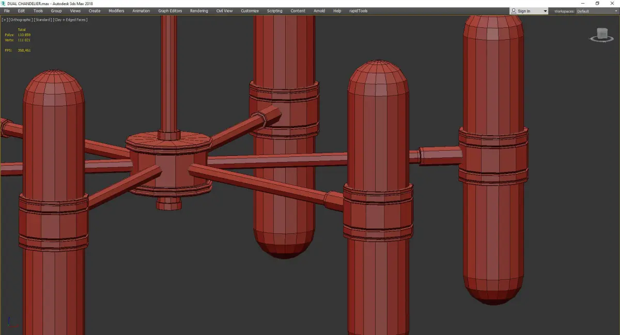Click the 3ds Max application icon in title bar
This screenshot has height=335, width=620.
point(3,3)
